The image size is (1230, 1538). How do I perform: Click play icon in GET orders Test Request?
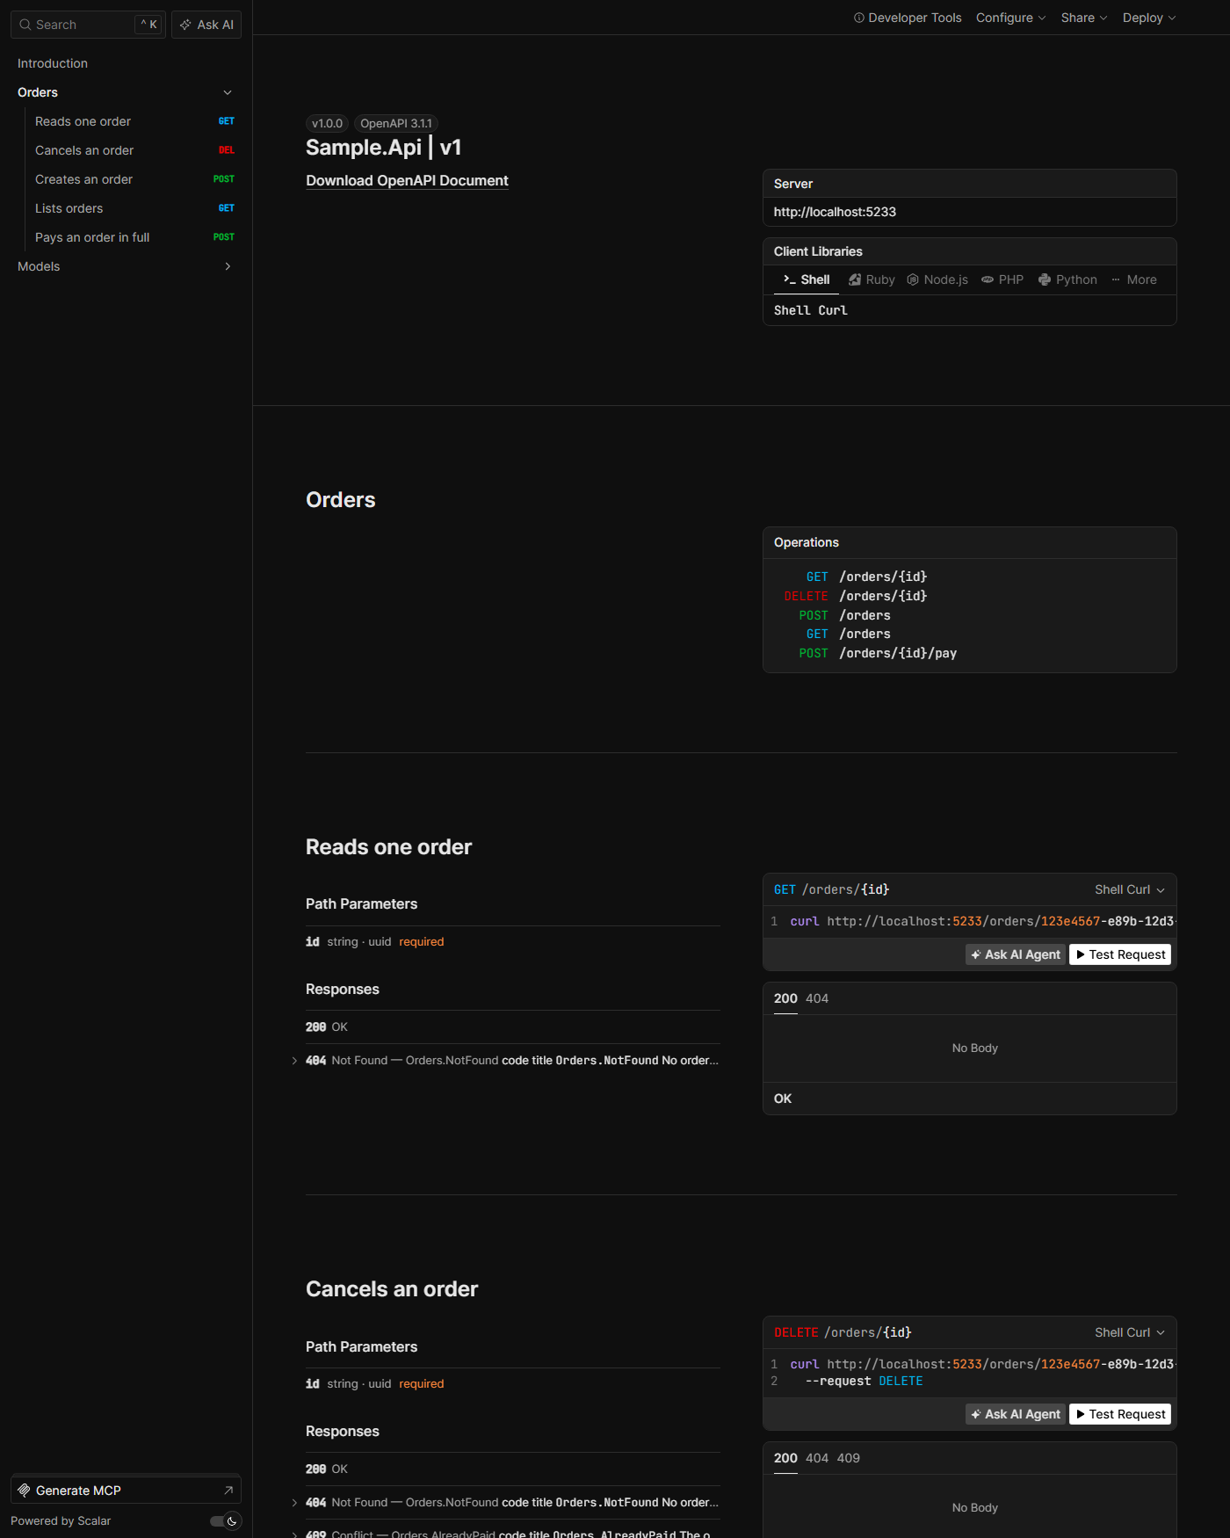coord(1081,954)
